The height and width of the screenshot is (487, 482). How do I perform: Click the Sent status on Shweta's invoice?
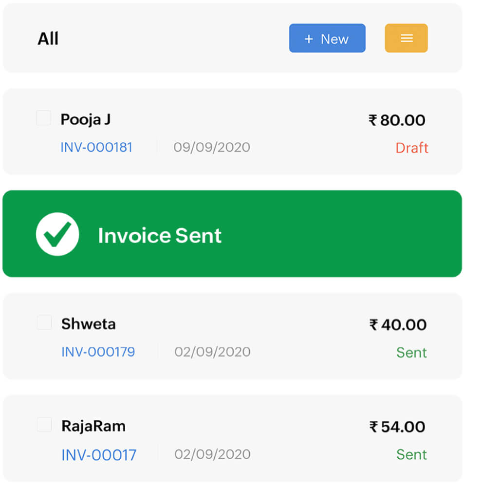411,353
